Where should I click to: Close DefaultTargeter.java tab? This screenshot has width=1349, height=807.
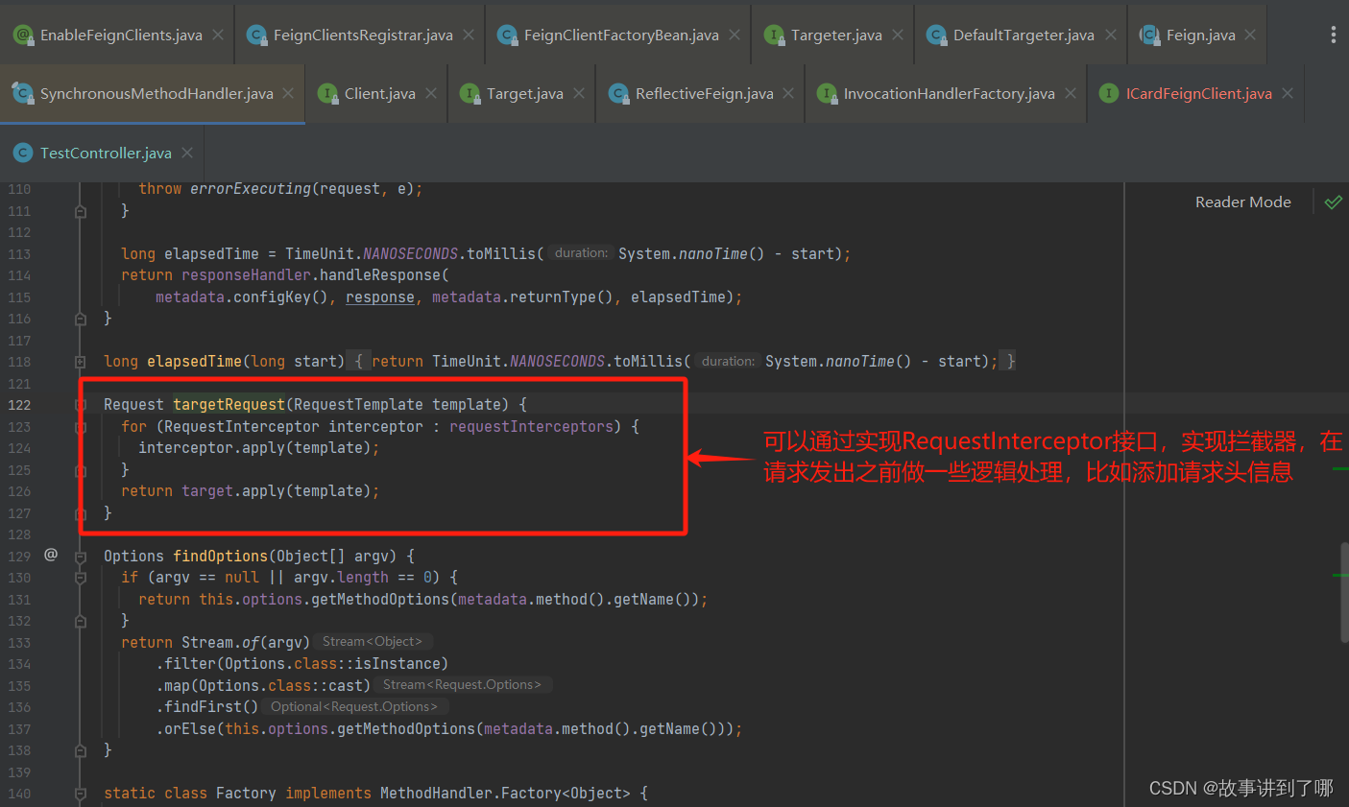1111,35
